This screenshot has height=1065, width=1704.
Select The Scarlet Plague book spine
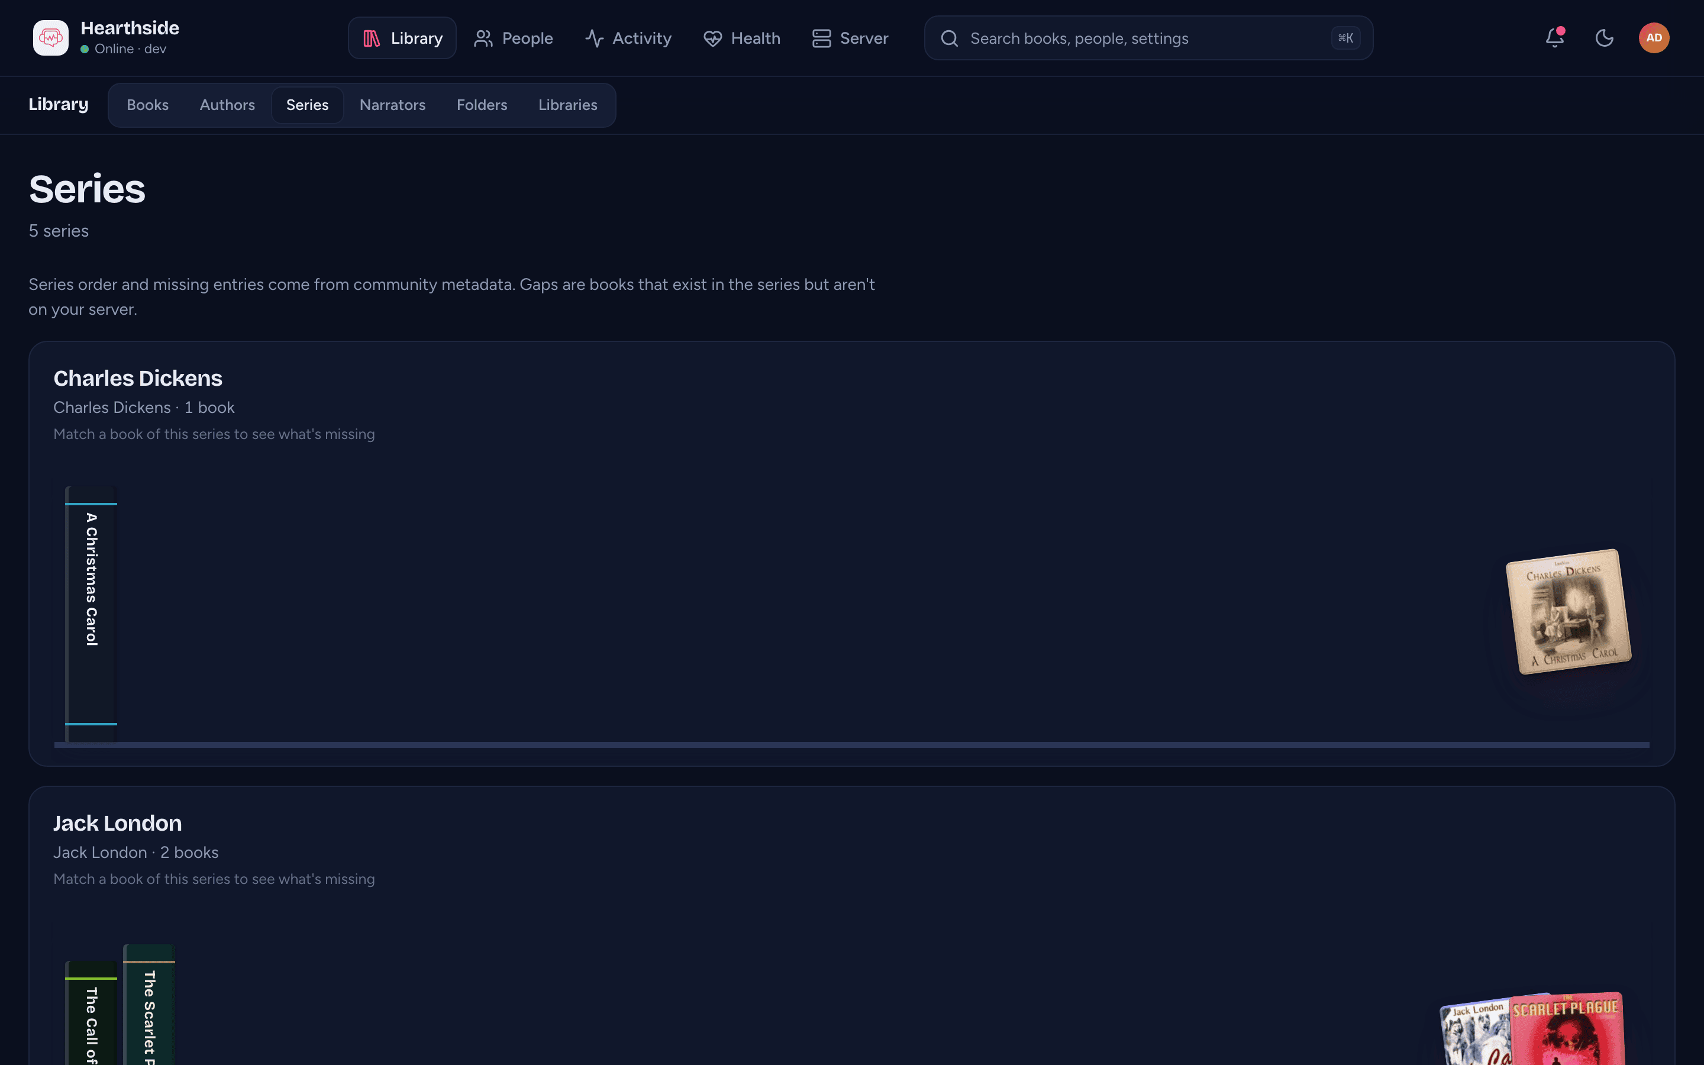149,1005
